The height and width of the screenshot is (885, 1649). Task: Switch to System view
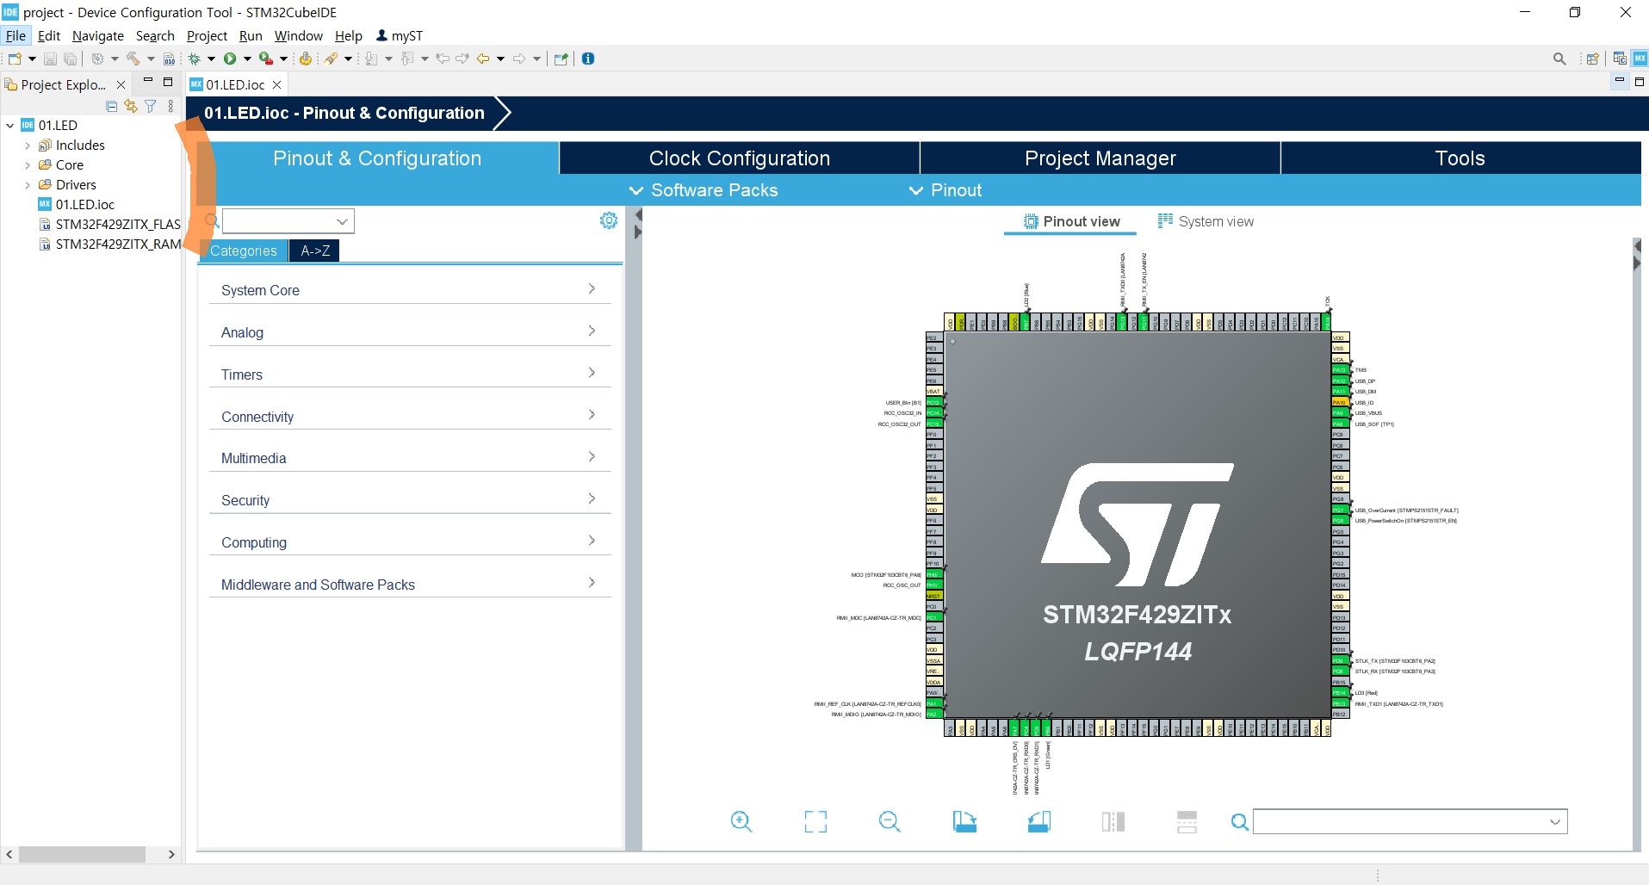(x=1206, y=221)
